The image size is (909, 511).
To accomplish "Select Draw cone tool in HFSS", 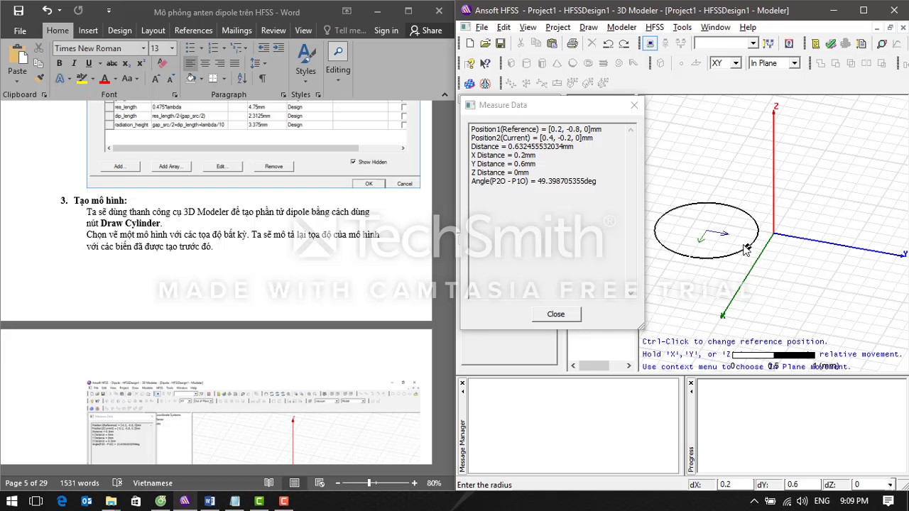I will [557, 63].
